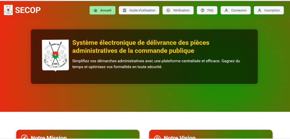
Task: Click the compass icon on Notre Mission card
Action: 24,137
